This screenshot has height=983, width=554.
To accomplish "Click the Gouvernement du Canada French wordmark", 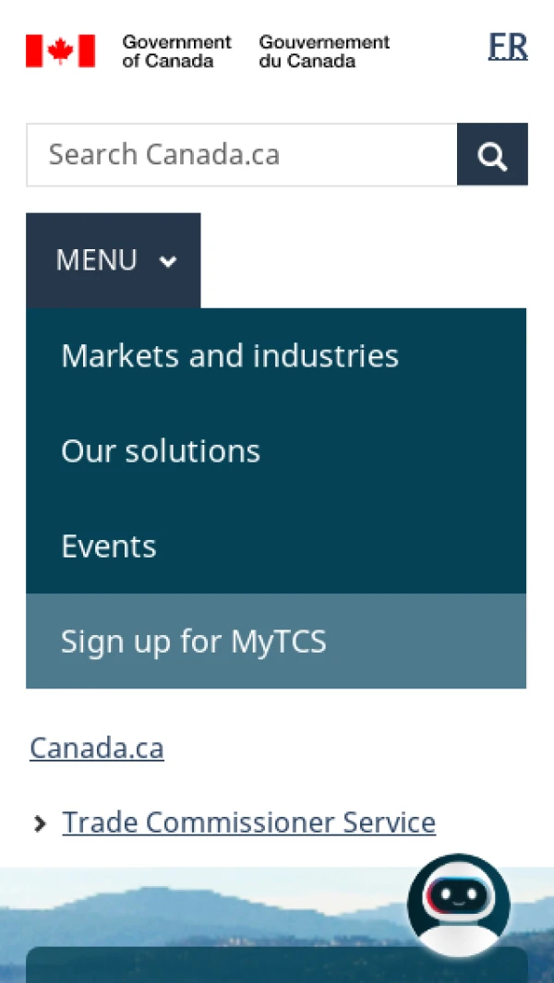I will [x=324, y=51].
